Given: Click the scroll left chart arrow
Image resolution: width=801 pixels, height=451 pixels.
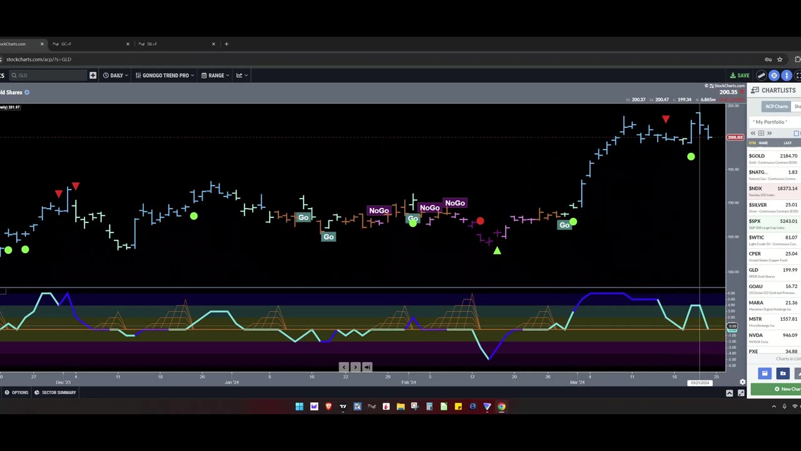Looking at the screenshot, I should point(344,367).
